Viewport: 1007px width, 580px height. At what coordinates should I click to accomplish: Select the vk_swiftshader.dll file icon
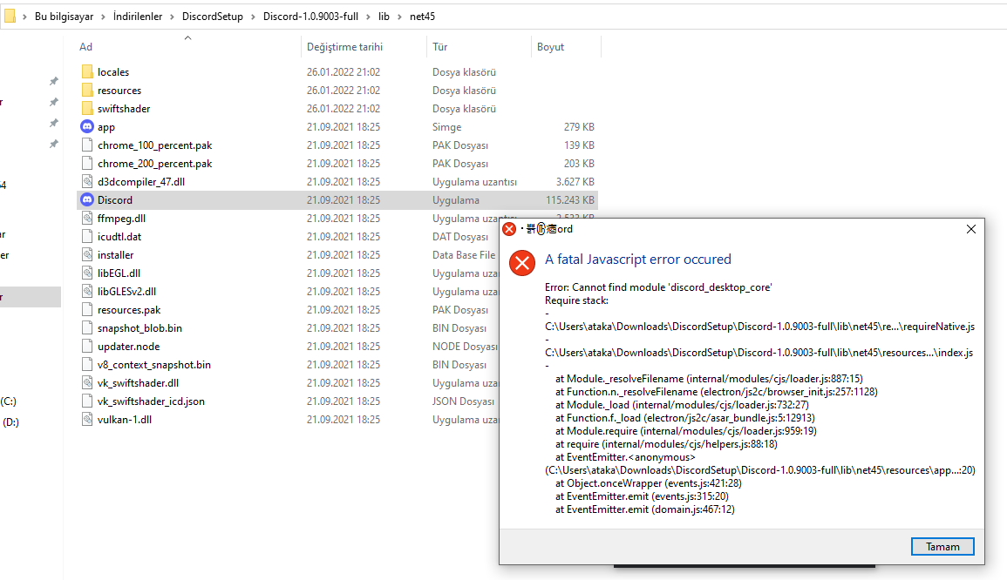pyautogui.click(x=87, y=383)
